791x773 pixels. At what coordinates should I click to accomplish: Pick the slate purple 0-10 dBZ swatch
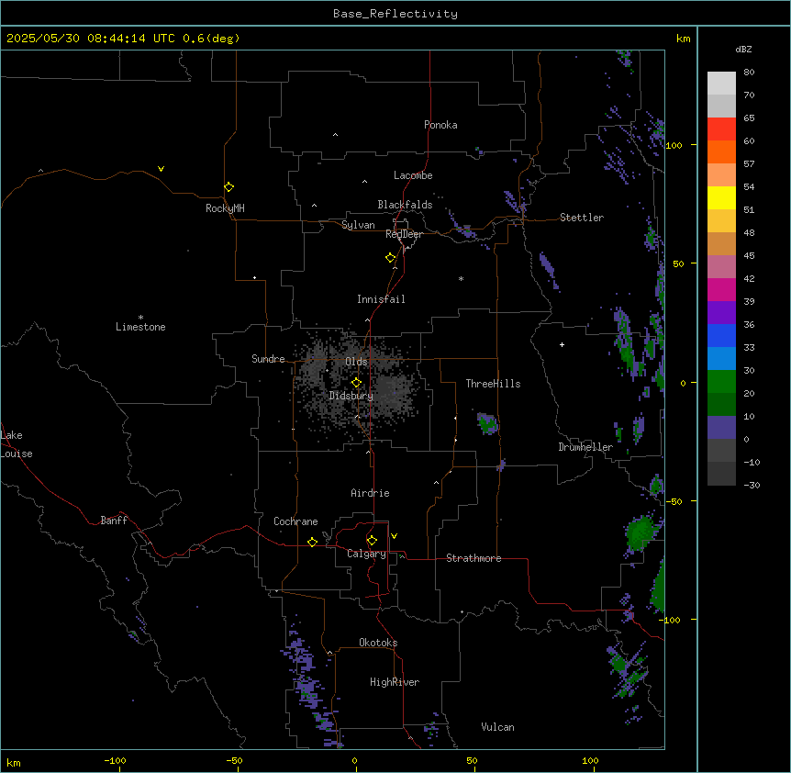pyautogui.click(x=721, y=428)
